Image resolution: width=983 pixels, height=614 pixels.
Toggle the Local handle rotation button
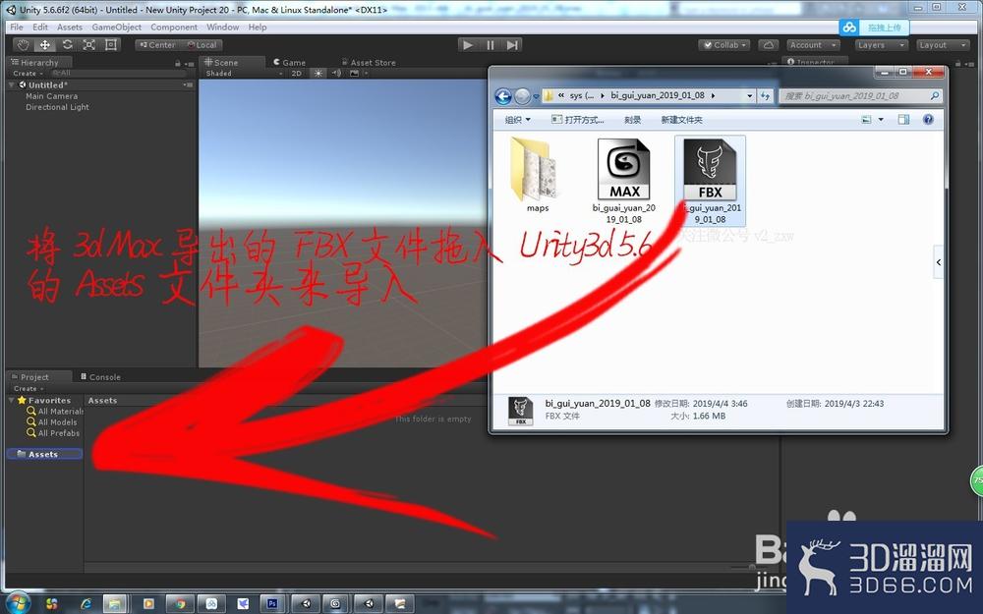point(202,45)
